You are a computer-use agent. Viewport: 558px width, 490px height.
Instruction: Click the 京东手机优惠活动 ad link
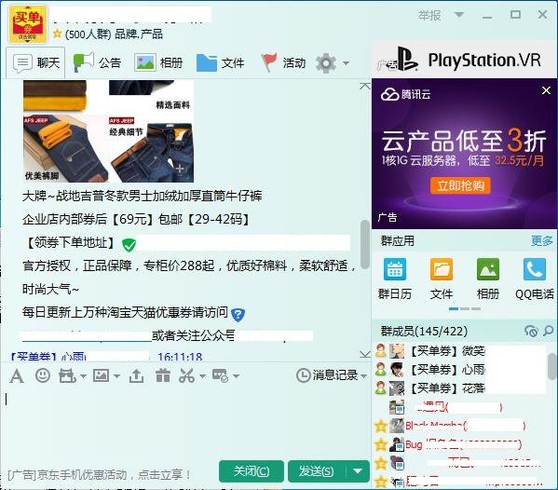point(99,475)
